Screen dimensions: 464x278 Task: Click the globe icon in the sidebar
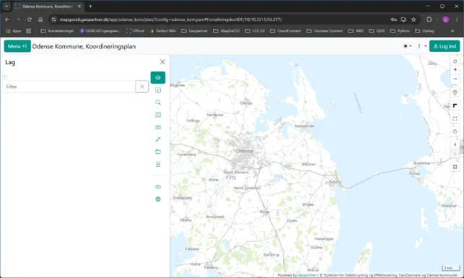[x=158, y=199]
